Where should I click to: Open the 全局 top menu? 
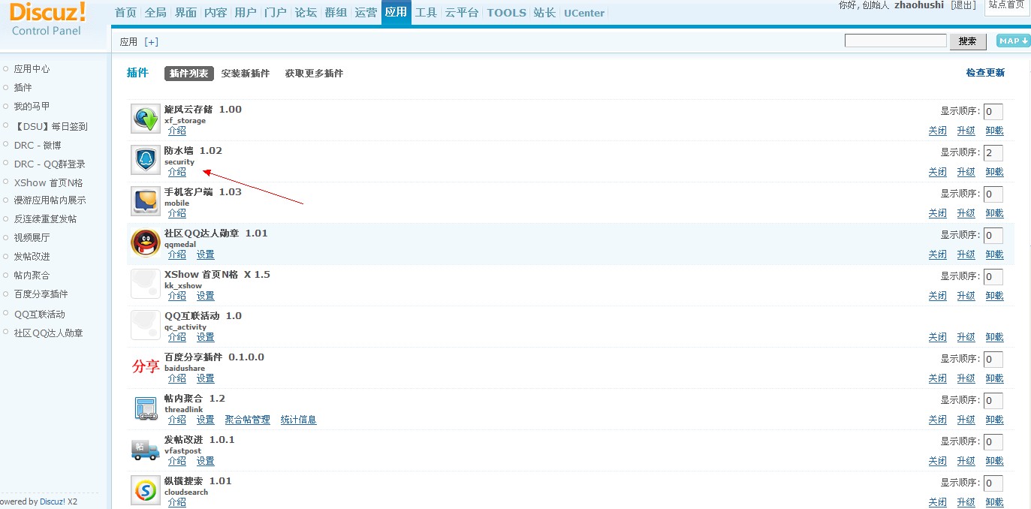(156, 13)
